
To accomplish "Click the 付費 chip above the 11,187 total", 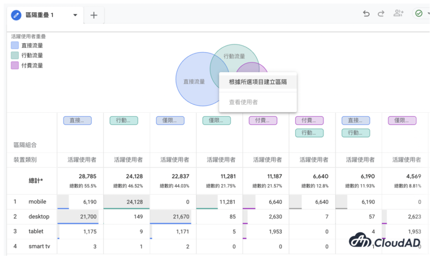I will tap(263, 121).
